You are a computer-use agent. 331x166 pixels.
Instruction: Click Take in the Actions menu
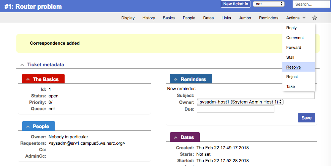(x=290, y=86)
